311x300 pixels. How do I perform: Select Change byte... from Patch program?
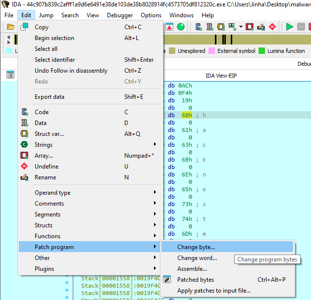pyautogui.click(x=196, y=247)
